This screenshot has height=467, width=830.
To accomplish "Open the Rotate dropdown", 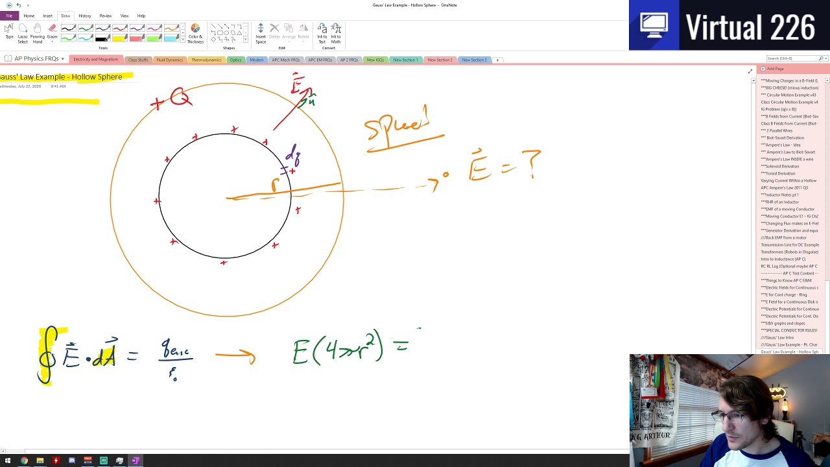I will pos(303,32).
